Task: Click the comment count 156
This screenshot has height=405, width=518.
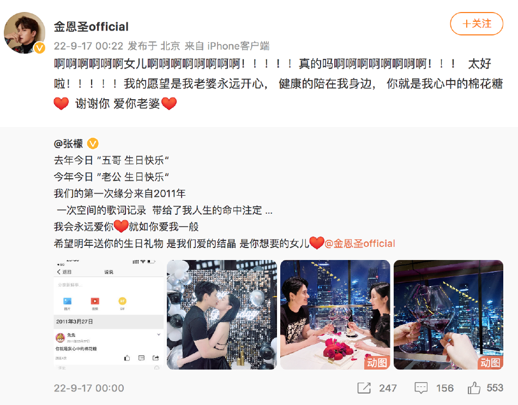Action: point(444,388)
